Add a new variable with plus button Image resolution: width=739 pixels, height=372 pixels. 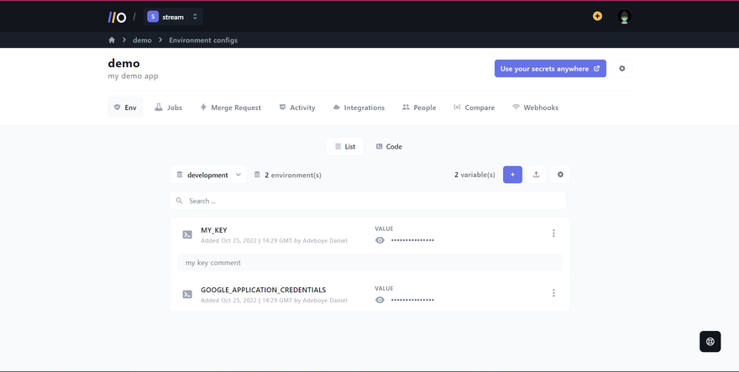tap(512, 175)
